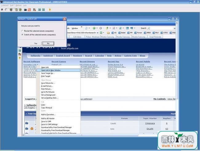The height and width of the screenshot is (151, 200).
Task: Open the English board link
Action: [63, 56]
